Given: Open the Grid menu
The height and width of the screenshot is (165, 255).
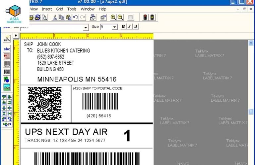Looking at the screenshot, I should coord(59,9).
